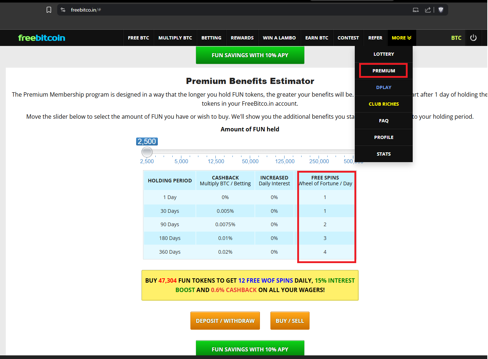Click the freebitcoin logo

42,38
